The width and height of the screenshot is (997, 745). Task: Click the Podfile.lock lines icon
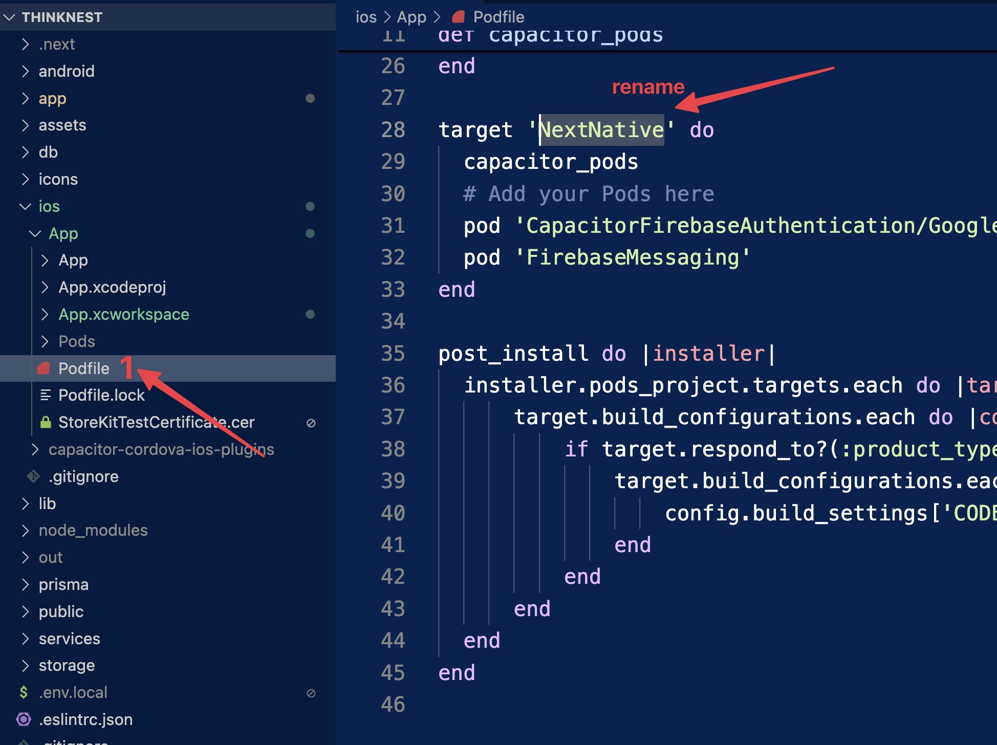coord(45,395)
